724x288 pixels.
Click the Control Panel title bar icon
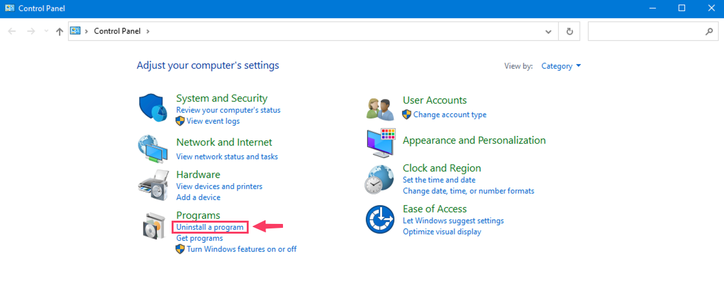pyautogui.click(x=9, y=8)
